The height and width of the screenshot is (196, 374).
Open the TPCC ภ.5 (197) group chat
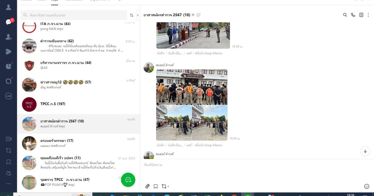pos(78,104)
